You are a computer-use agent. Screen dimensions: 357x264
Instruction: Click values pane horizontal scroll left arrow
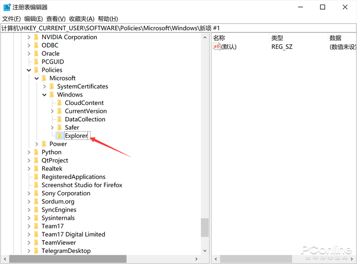click(216, 259)
